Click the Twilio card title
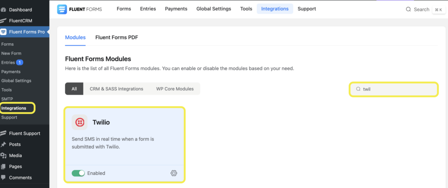448x188 pixels. click(x=101, y=122)
